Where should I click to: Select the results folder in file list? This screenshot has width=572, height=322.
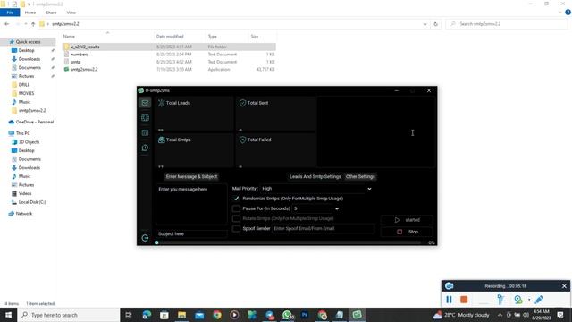click(x=85, y=47)
